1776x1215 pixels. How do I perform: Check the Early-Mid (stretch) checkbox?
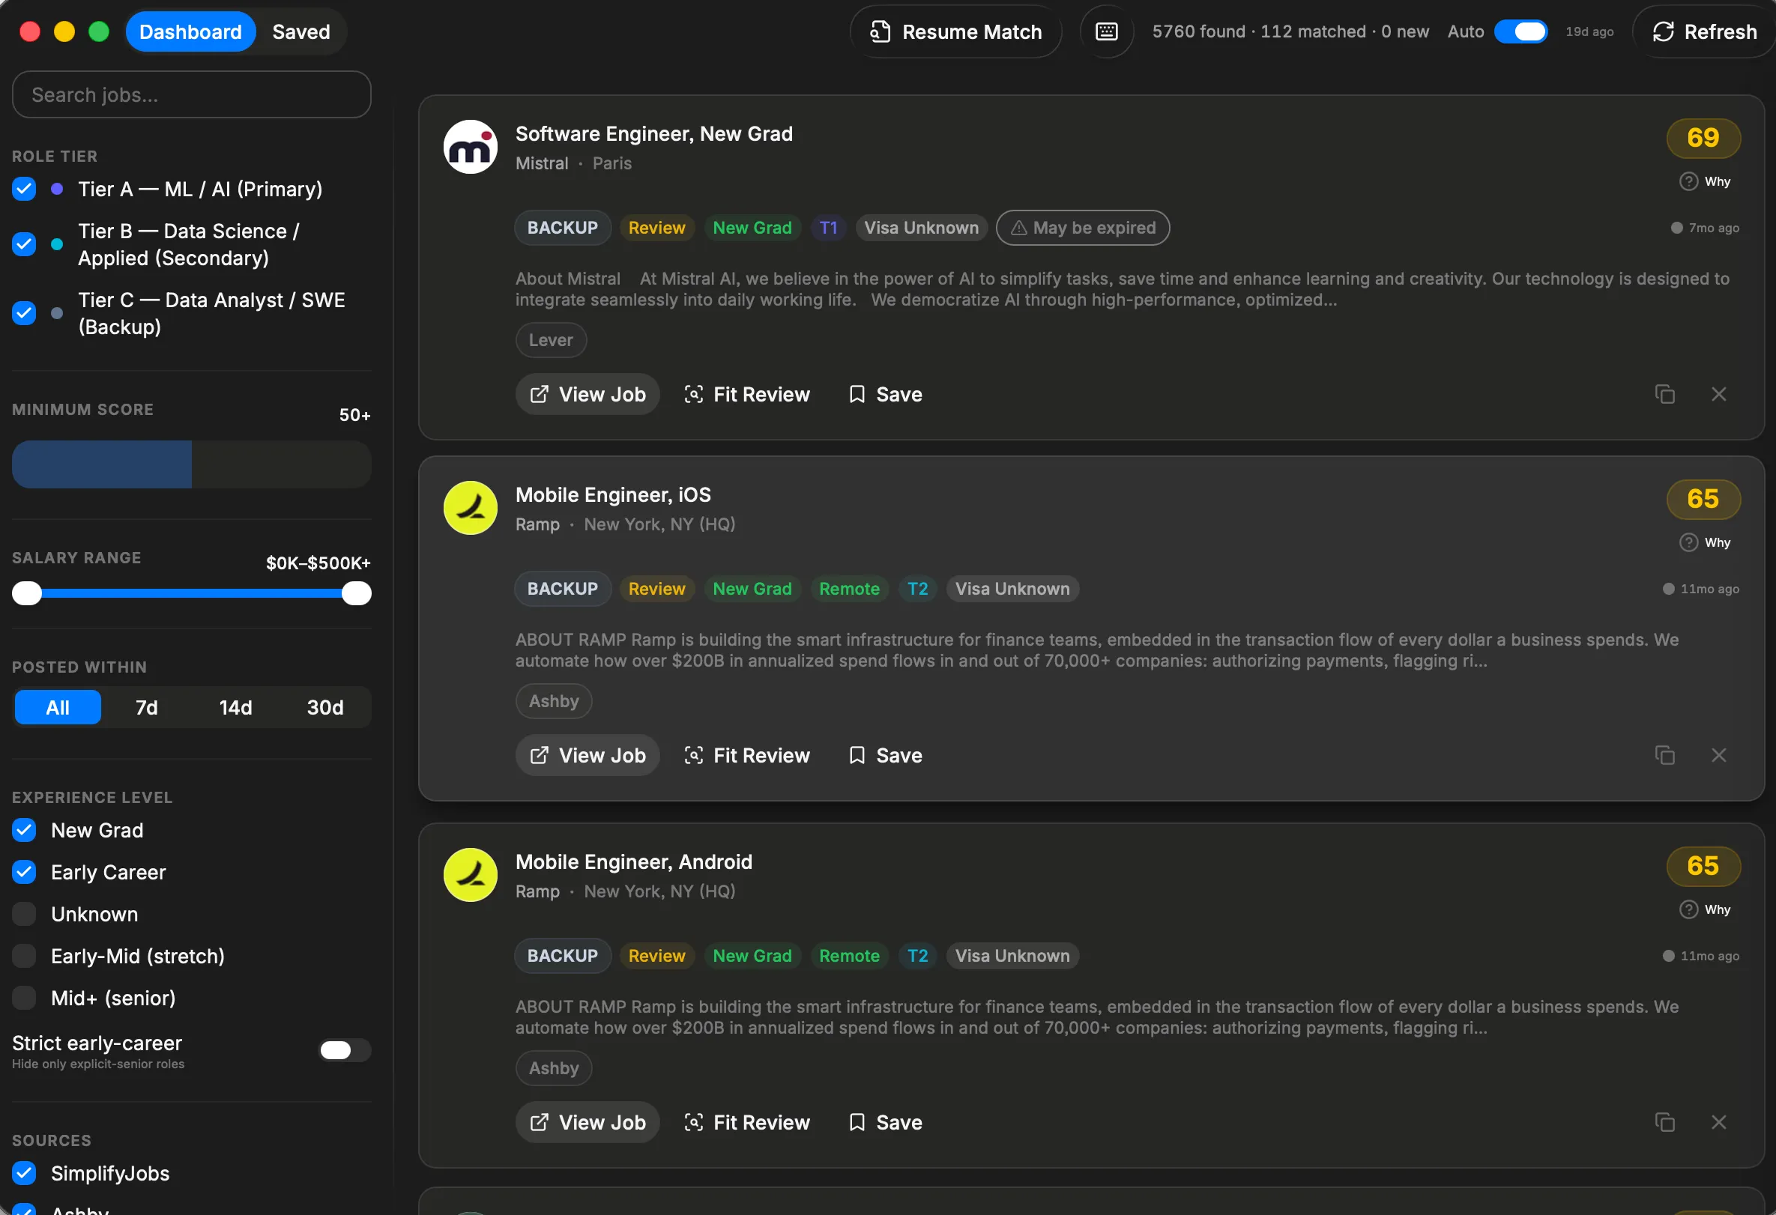coord(25,956)
